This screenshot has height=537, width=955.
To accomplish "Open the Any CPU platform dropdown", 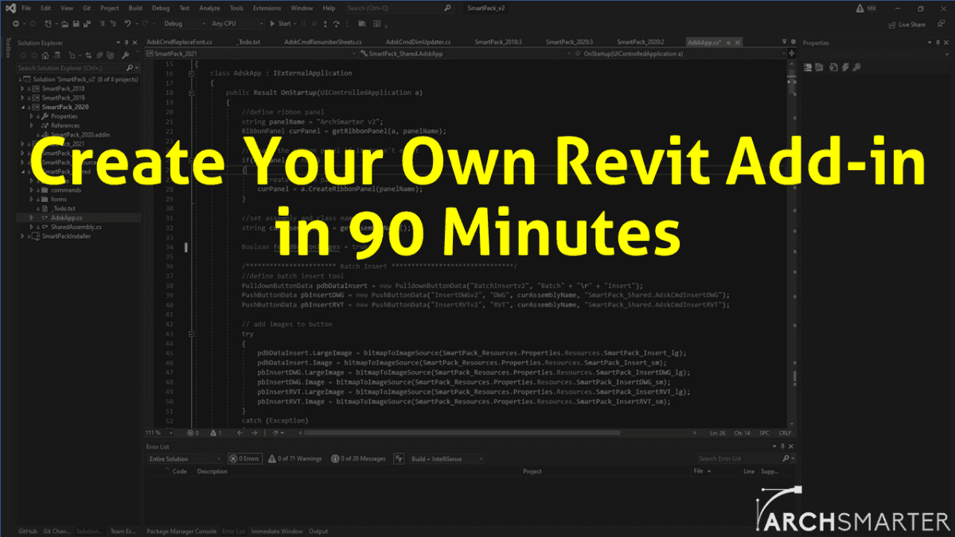I will pyautogui.click(x=236, y=24).
